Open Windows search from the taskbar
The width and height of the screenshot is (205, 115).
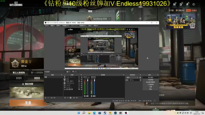click(x=84, y=113)
